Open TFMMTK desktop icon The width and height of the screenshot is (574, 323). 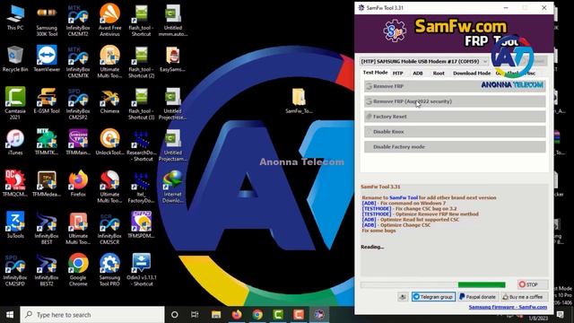[x=47, y=142]
